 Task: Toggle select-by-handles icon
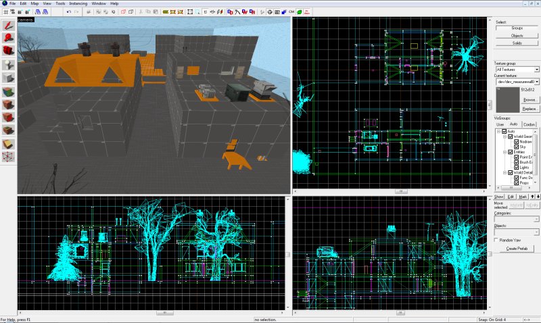pos(190,12)
